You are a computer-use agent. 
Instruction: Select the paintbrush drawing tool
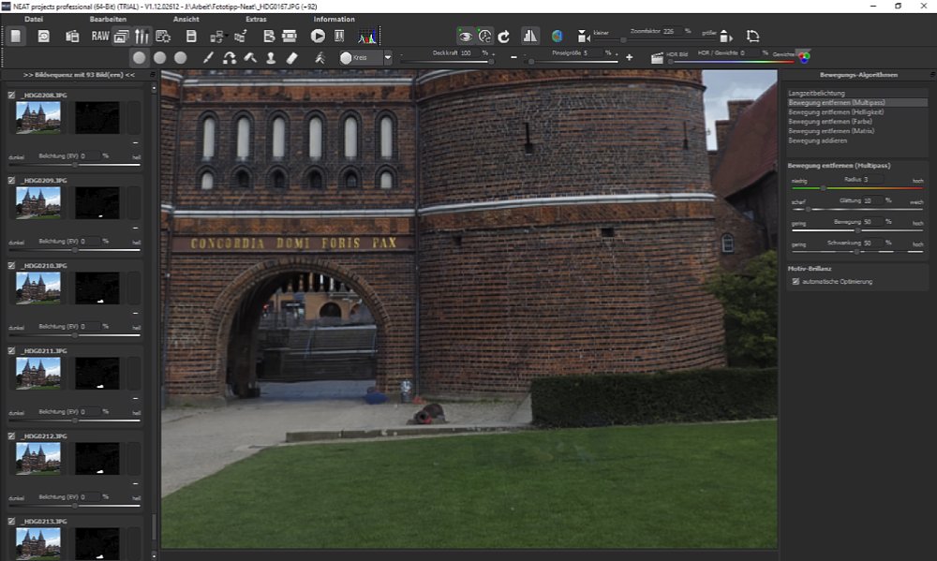tap(208, 58)
